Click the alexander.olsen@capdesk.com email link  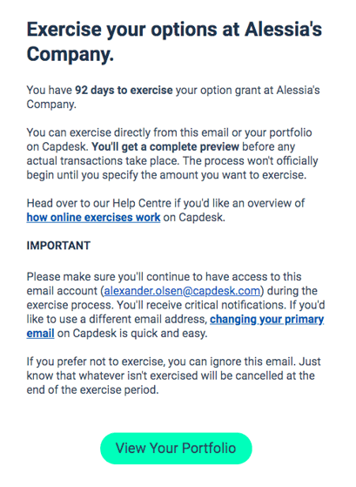point(182,291)
